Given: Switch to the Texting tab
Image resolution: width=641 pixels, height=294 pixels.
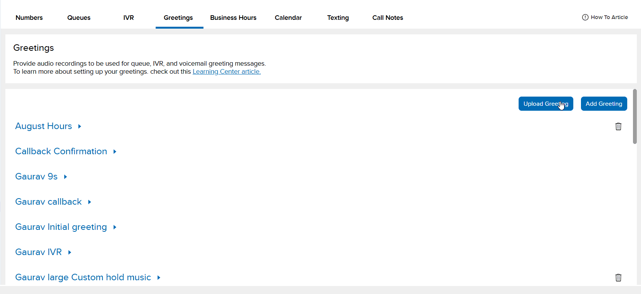Looking at the screenshot, I should pos(338,18).
